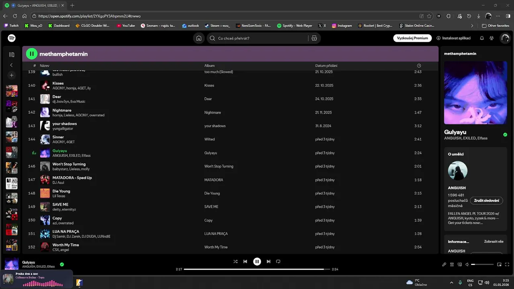Click the Nightmare album cover thumbnail
The width and height of the screenshot is (514, 289).
point(45,112)
